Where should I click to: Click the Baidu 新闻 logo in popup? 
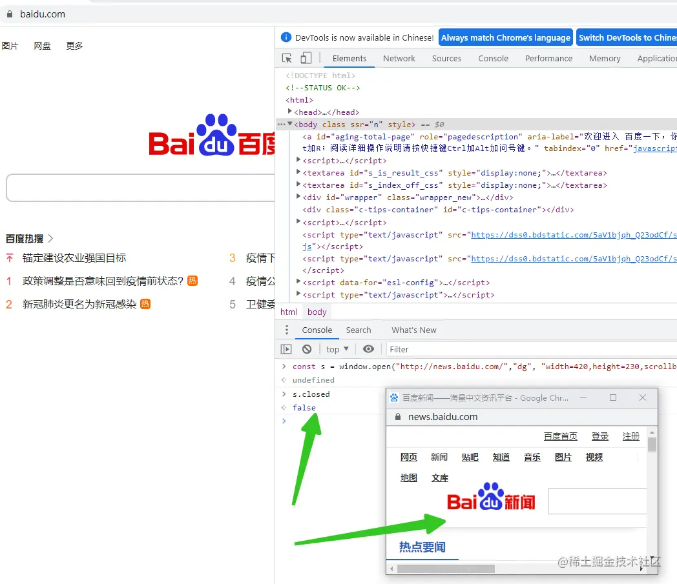tap(491, 497)
